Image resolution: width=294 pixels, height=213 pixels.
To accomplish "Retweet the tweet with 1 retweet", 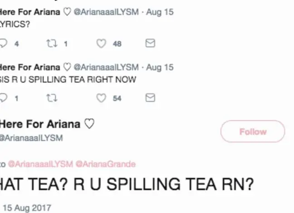I will 50,44.
